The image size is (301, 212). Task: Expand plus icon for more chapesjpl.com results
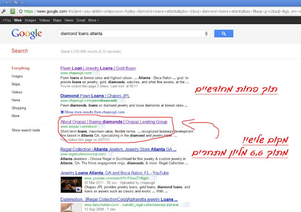pos(62,112)
